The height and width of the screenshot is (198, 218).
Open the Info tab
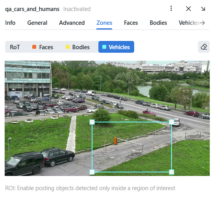[10, 23]
